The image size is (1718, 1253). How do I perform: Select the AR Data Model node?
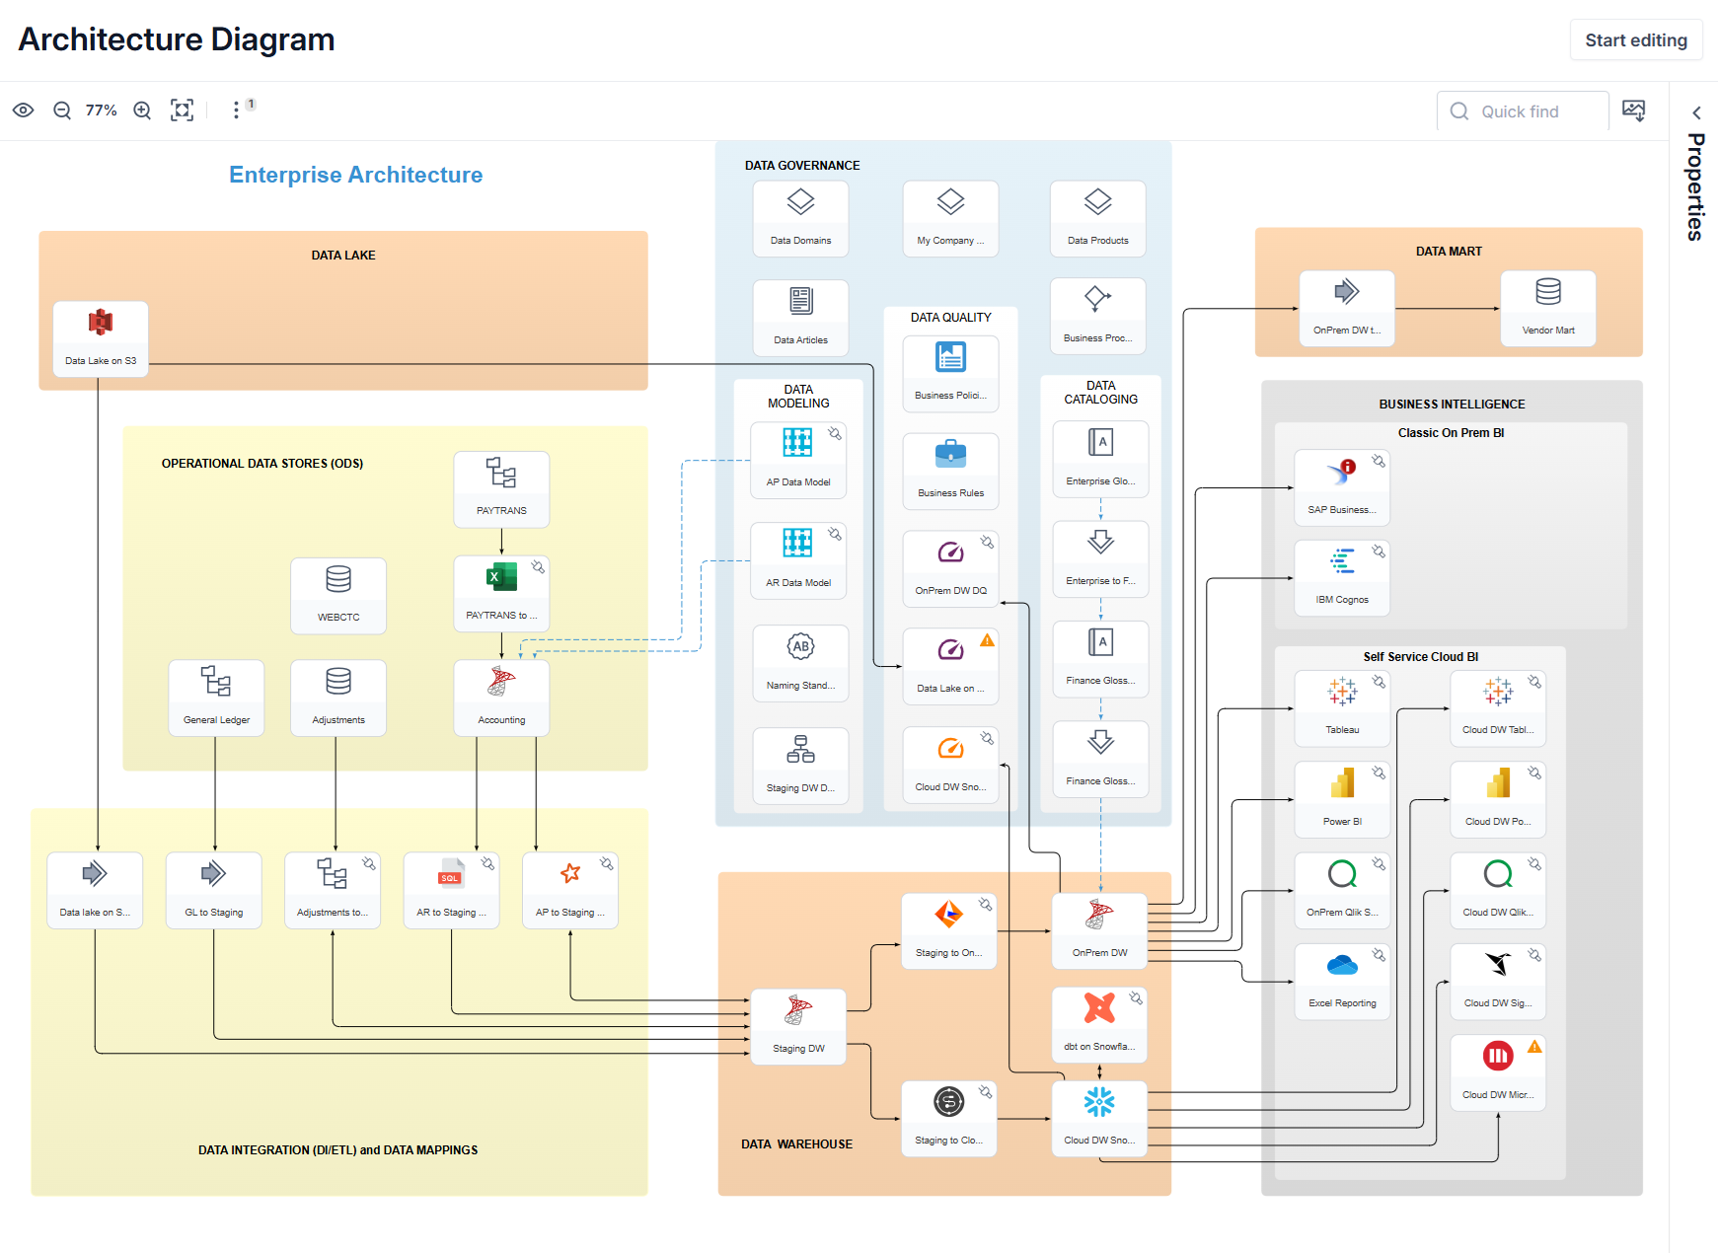tap(798, 560)
